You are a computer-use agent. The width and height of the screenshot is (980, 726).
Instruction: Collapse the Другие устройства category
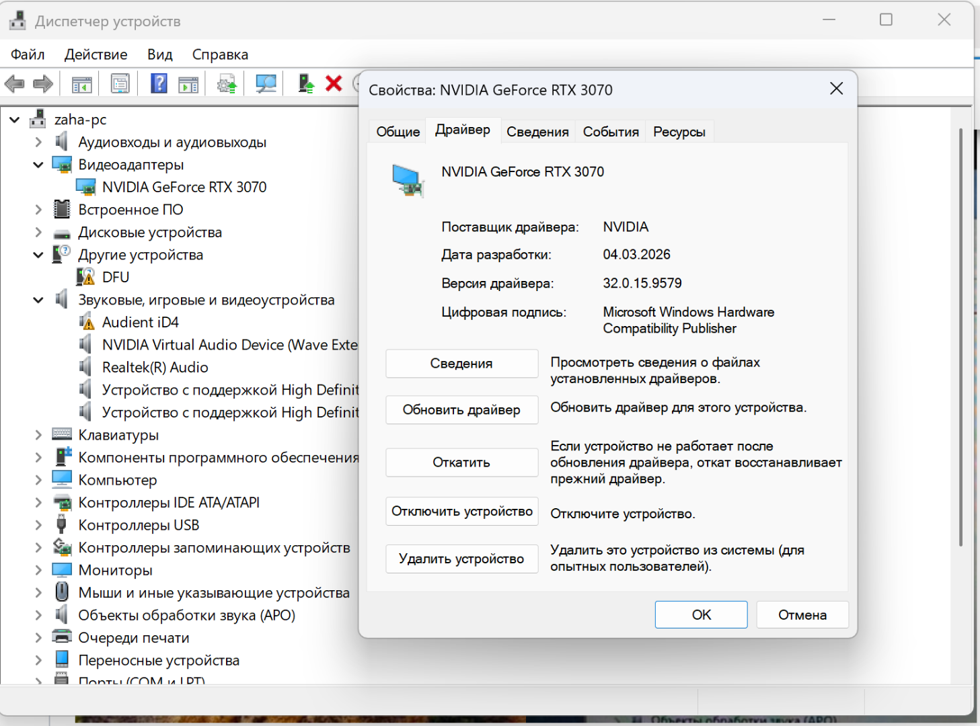coord(38,255)
